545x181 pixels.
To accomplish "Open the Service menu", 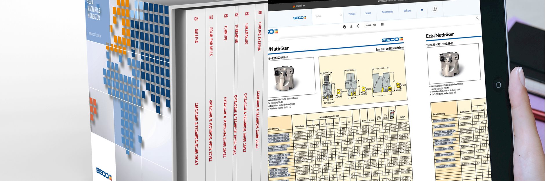I will [368, 13].
